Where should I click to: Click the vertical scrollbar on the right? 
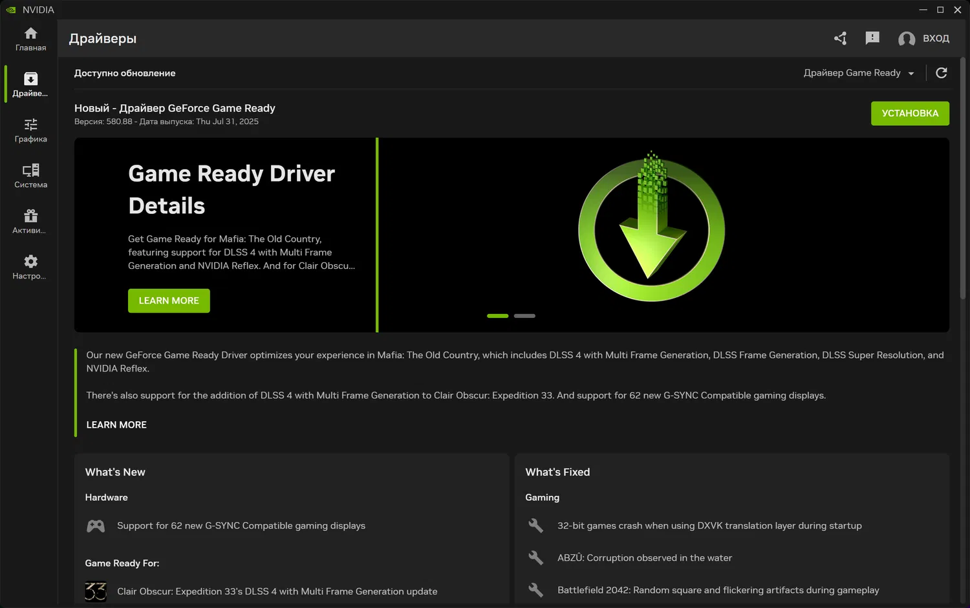click(x=962, y=178)
